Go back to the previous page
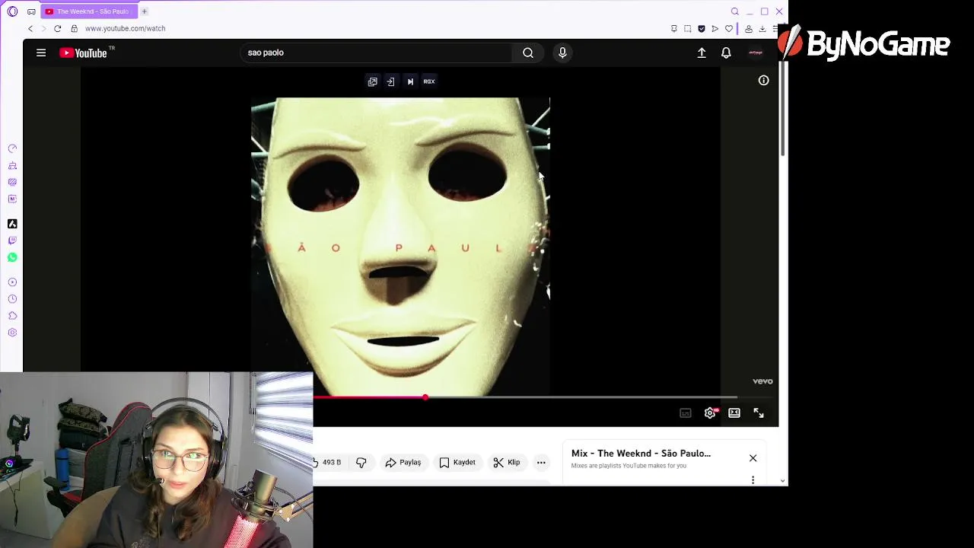This screenshot has width=974, height=548. pos(30,28)
